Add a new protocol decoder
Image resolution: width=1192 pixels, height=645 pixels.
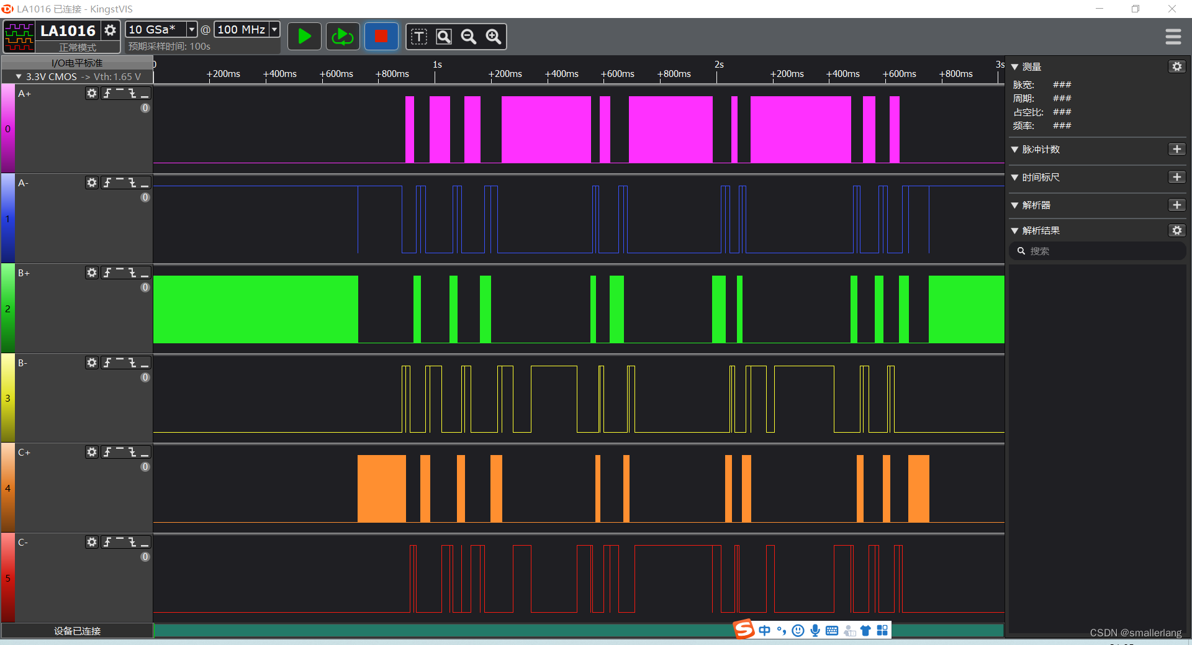click(x=1177, y=205)
